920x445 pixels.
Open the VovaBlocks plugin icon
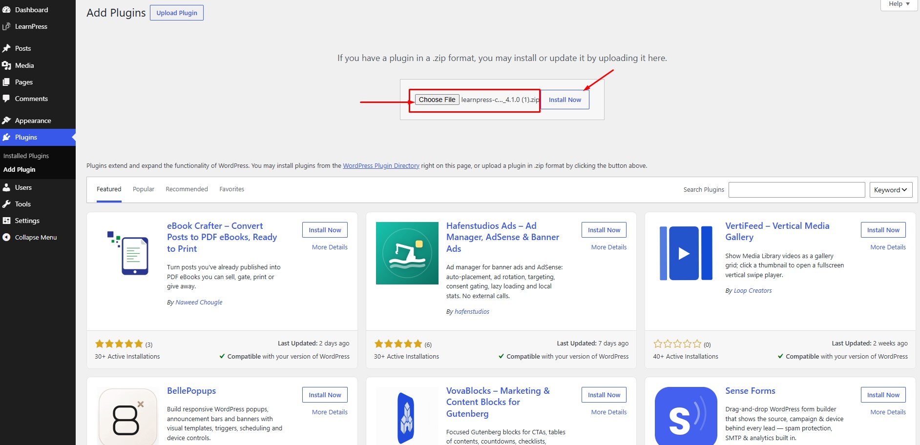click(x=407, y=416)
